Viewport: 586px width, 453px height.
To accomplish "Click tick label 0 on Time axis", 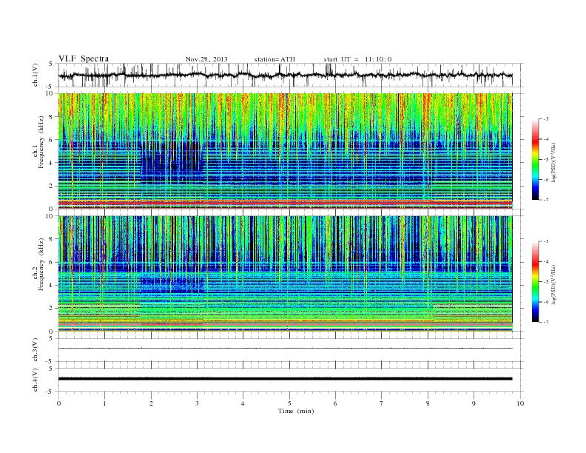I will (x=58, y=403).
